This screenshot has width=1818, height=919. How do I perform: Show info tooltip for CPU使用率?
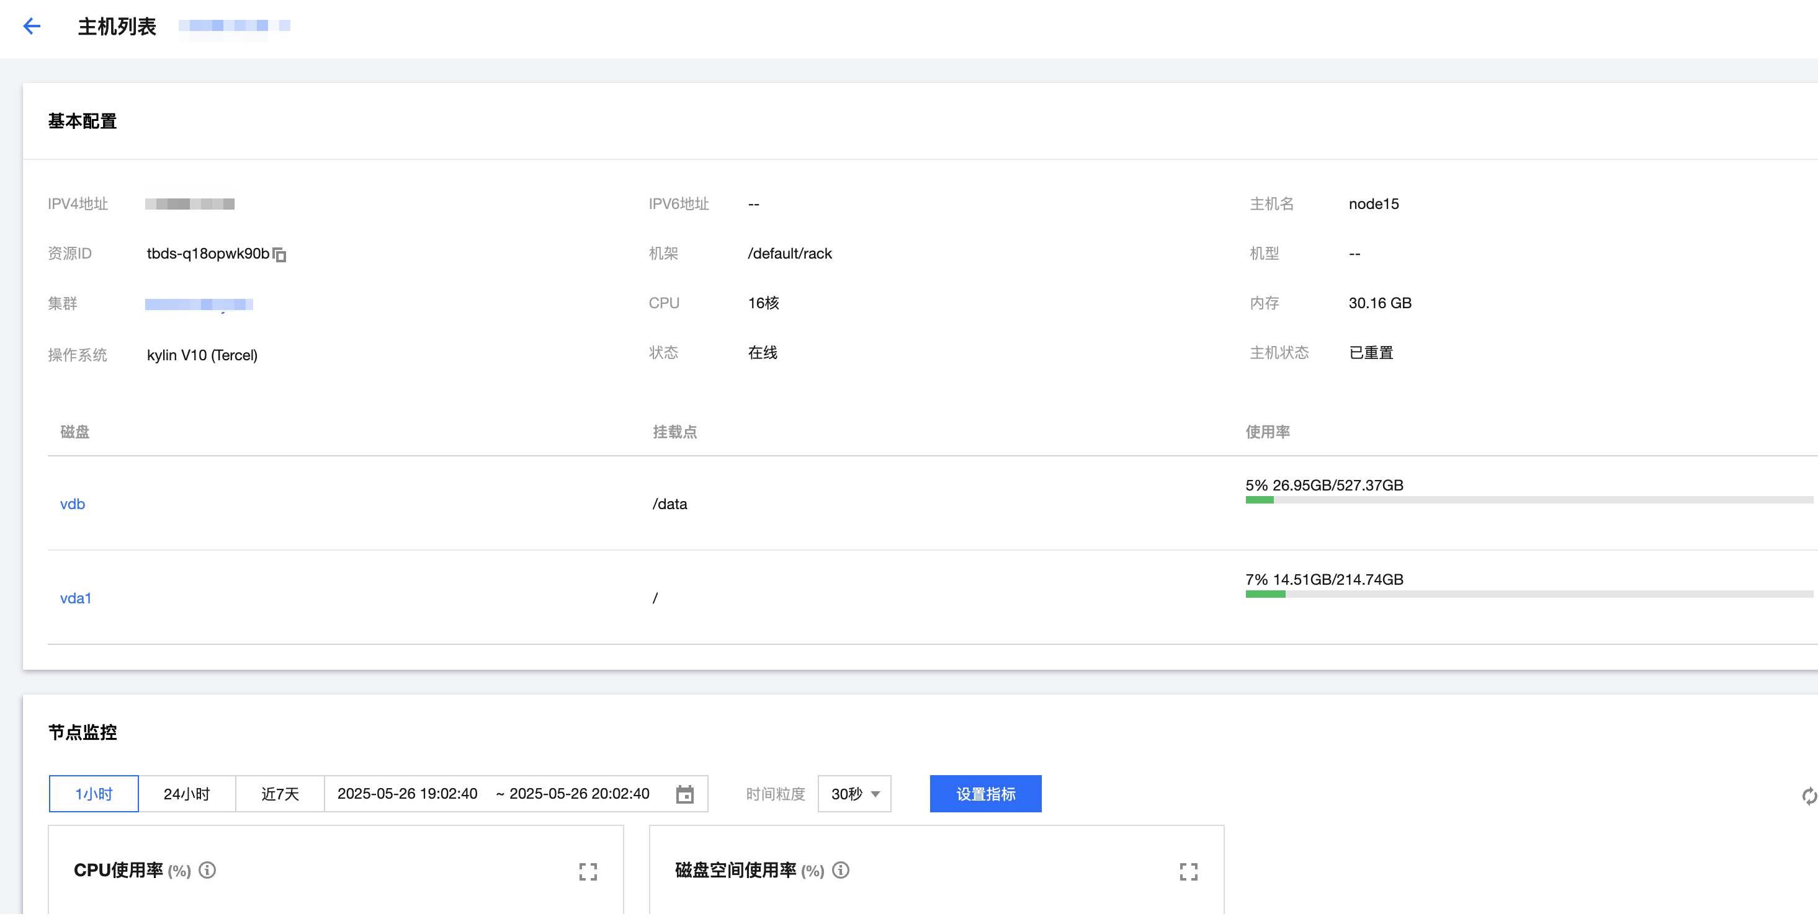click(x=207, y=869)
